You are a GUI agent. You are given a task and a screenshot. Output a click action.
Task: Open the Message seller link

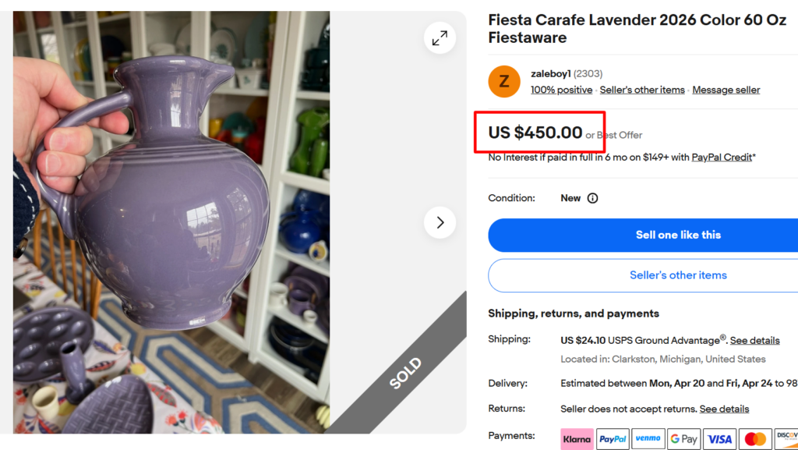[726, 90]
